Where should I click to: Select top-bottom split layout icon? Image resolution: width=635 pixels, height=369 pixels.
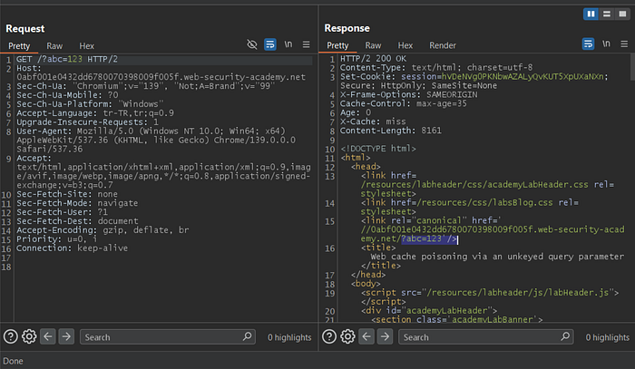point(607,15)
